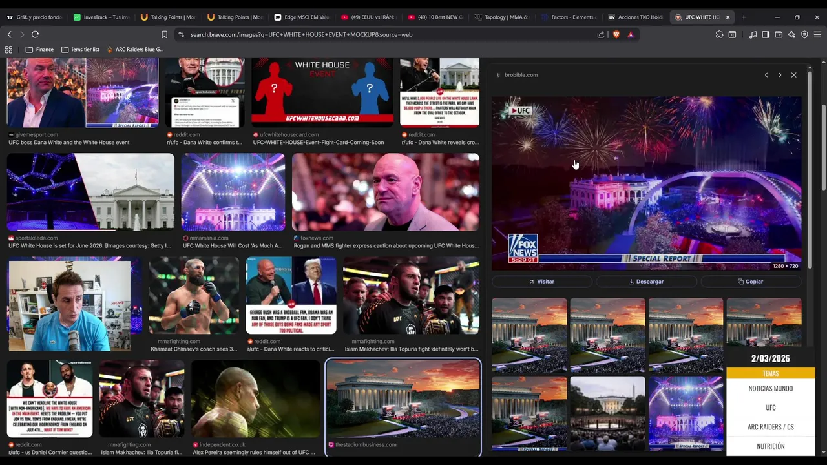Open the Extensions puzzle icon
The image size is (827, 465).
point(719,34)
